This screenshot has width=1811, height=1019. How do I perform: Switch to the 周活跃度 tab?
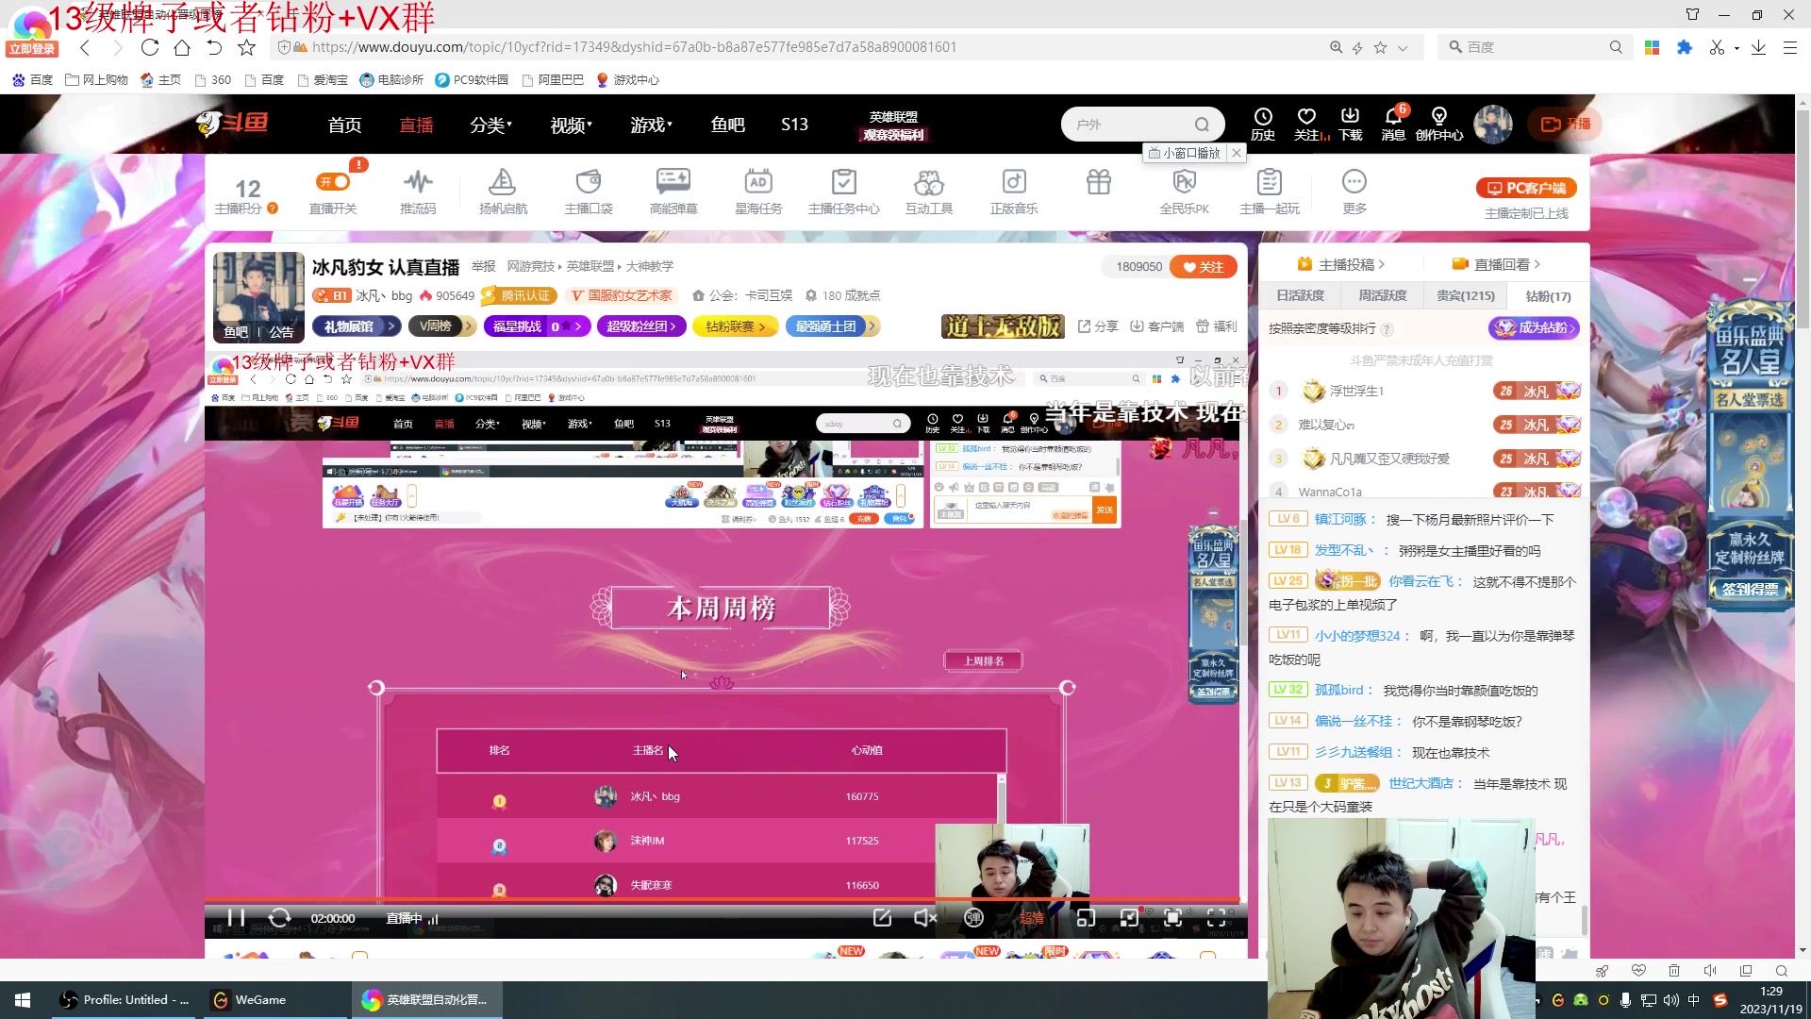pyautogui.click(x=1382, y=296)
